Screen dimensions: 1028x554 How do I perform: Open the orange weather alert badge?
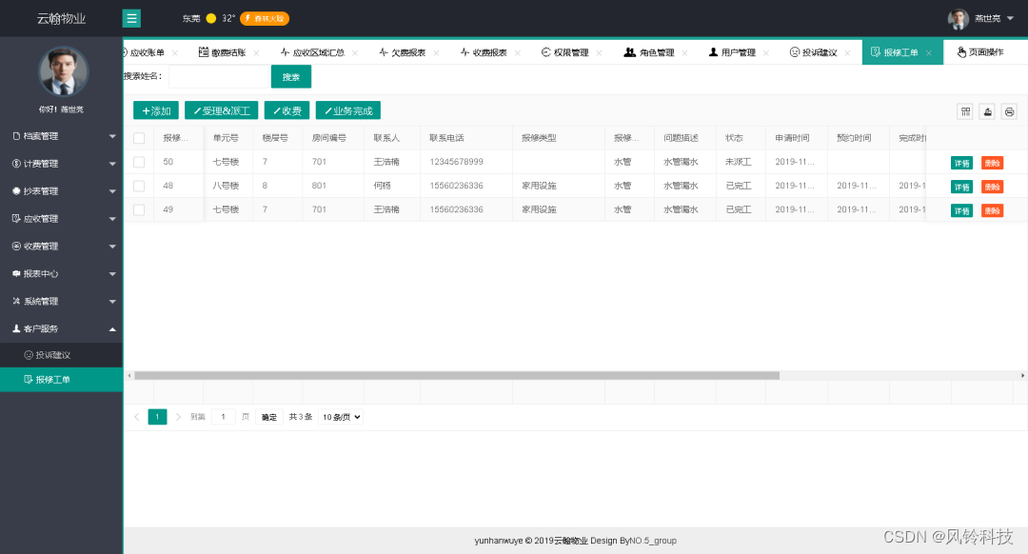click(265, 18)
